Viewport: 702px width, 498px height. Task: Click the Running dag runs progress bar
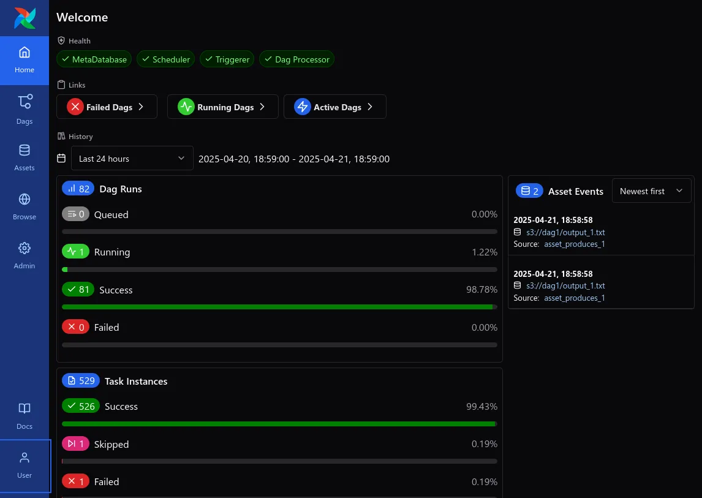click(x=279, y=270)
